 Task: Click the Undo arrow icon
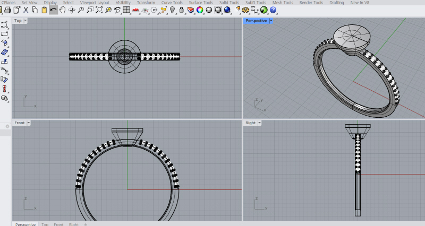54,10
